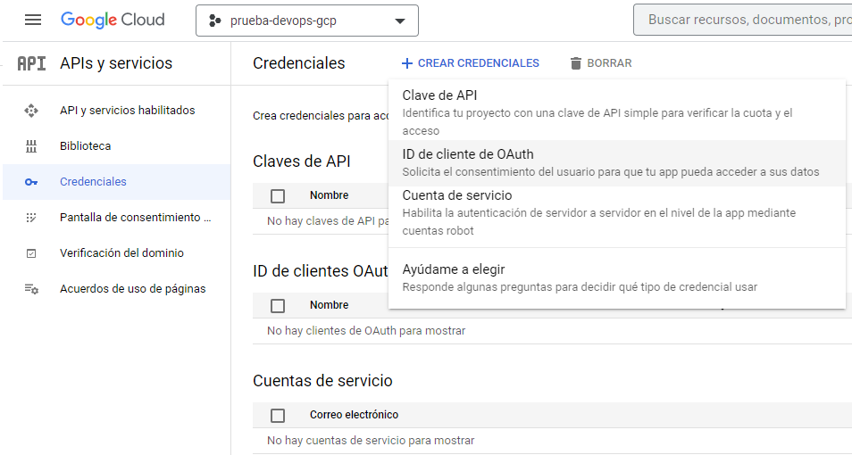This screenshot has width=852, height=455.
Task: Click the consent screen icon in sidebar
Action: [x=31, y=218]
